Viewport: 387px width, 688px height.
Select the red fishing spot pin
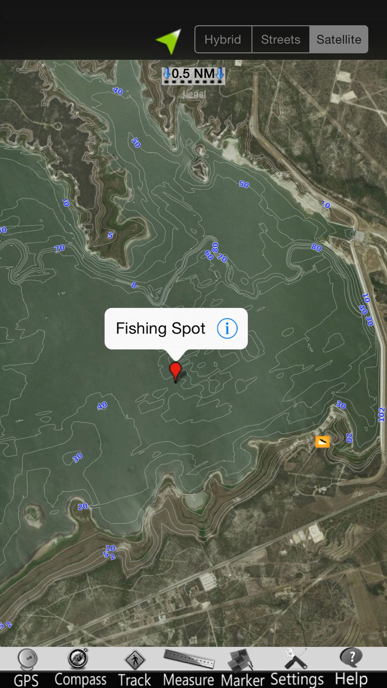pyautogui.click(x=176, y=372)
